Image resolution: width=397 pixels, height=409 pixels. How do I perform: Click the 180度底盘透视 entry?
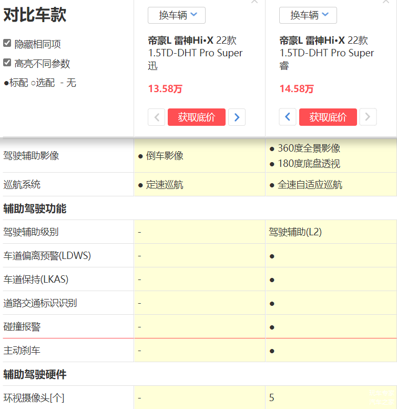(309, 164)
